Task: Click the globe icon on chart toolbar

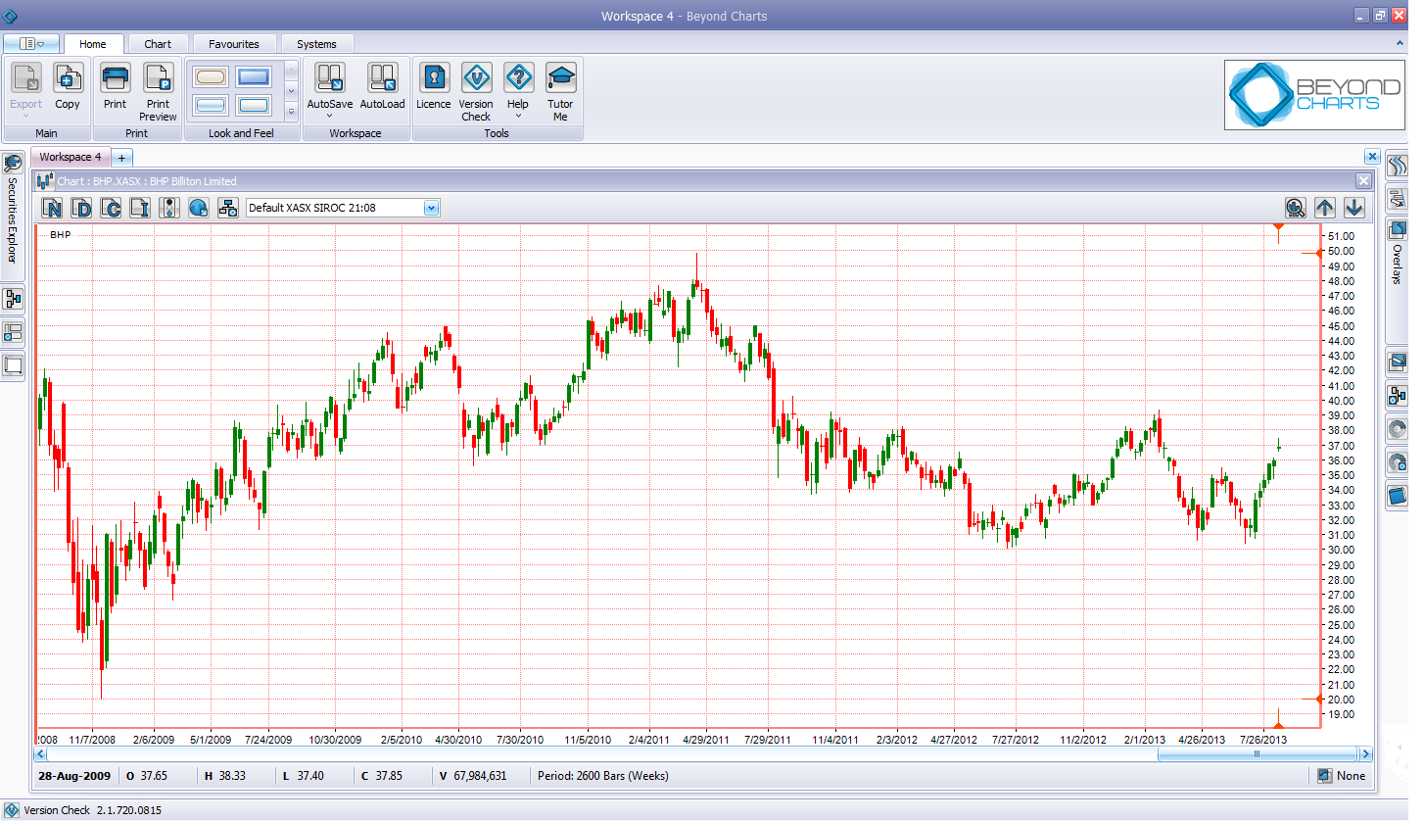Action: 199,208
